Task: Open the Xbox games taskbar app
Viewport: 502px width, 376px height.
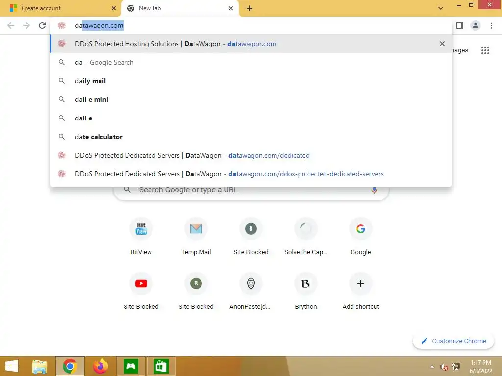Action: pos(130,366)
